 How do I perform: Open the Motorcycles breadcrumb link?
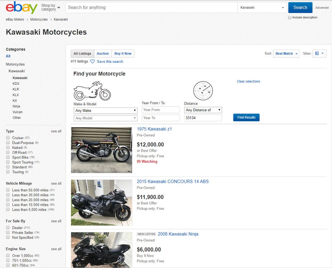[39, 19]
